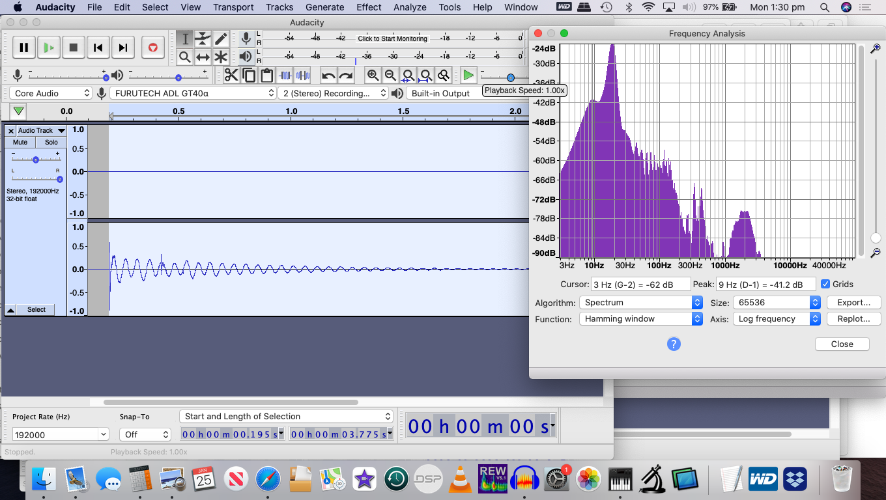Click the Zoom In magnifier
The image size is (886, 500).
(373, 76)
